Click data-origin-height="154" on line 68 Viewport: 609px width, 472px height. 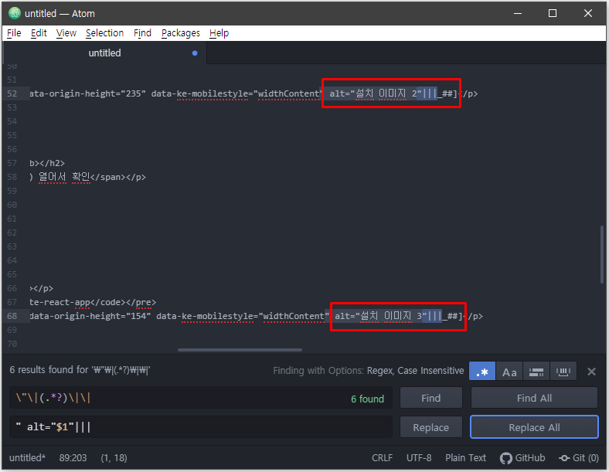[90, 316]
